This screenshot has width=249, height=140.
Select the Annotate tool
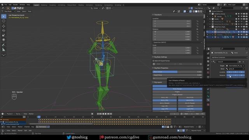[x=4, y=45]
